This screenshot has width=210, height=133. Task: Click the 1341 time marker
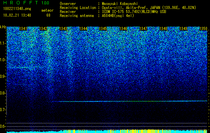tap(23, 29)
